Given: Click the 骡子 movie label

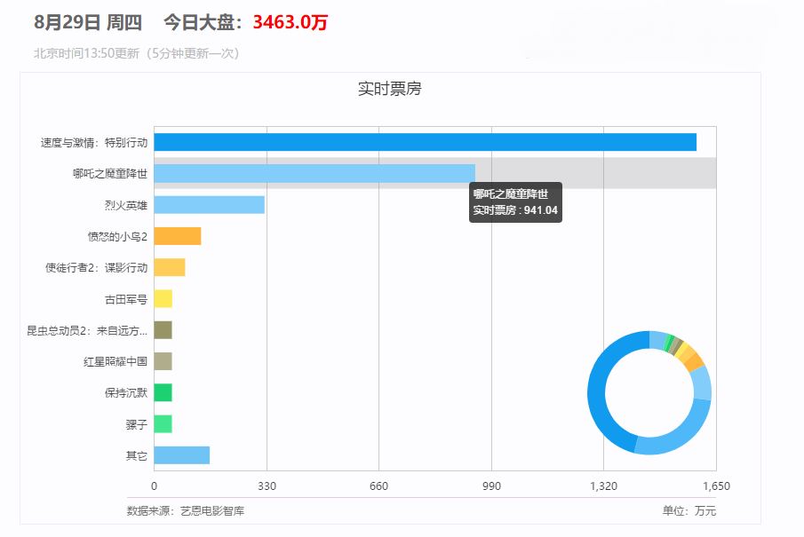Looking at the screenshot, I should click(x=135, y=424).
